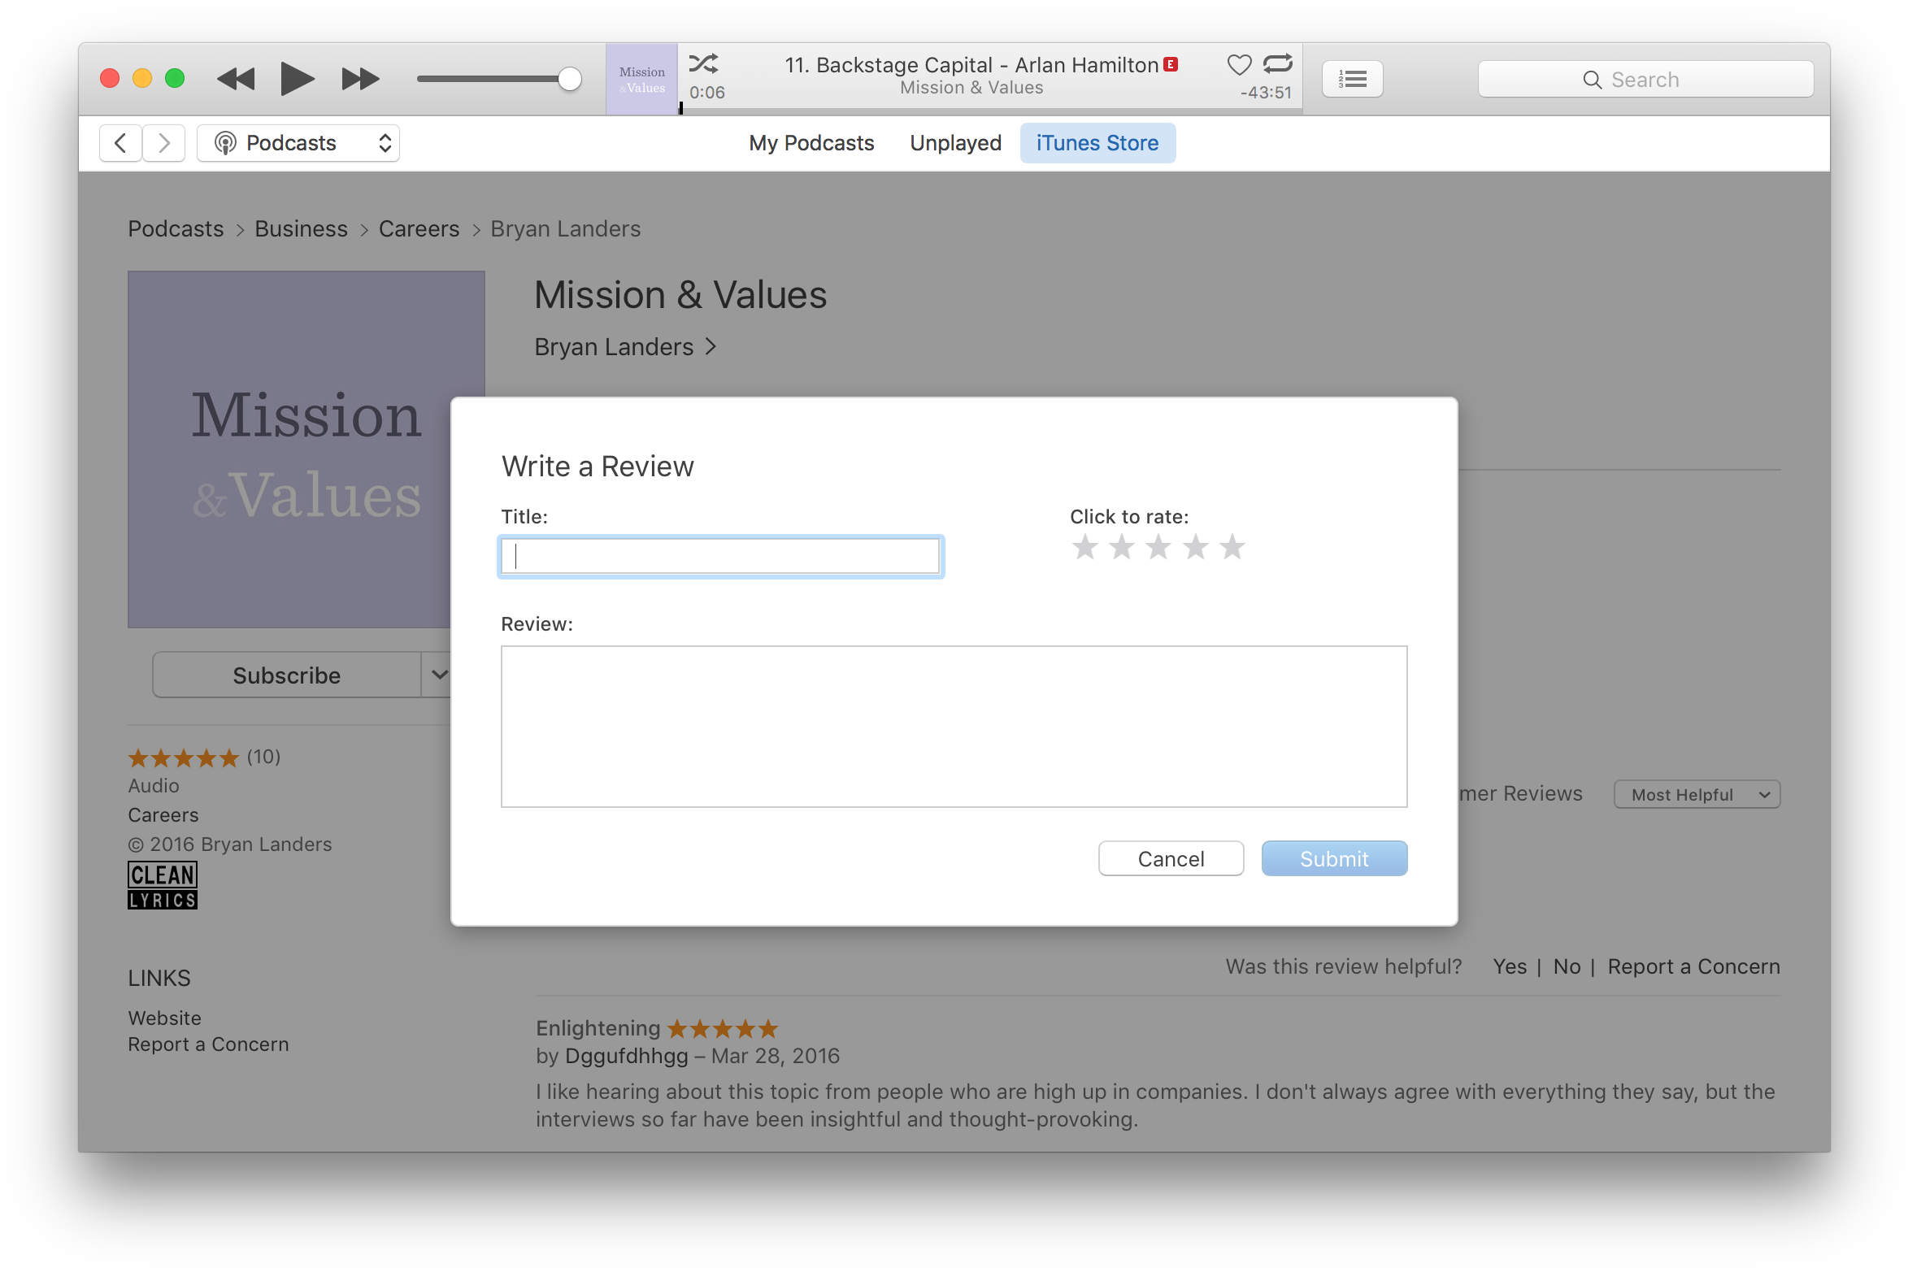
Task: Click the remaining time -43:51
Action: click(x=1266, y=93)
